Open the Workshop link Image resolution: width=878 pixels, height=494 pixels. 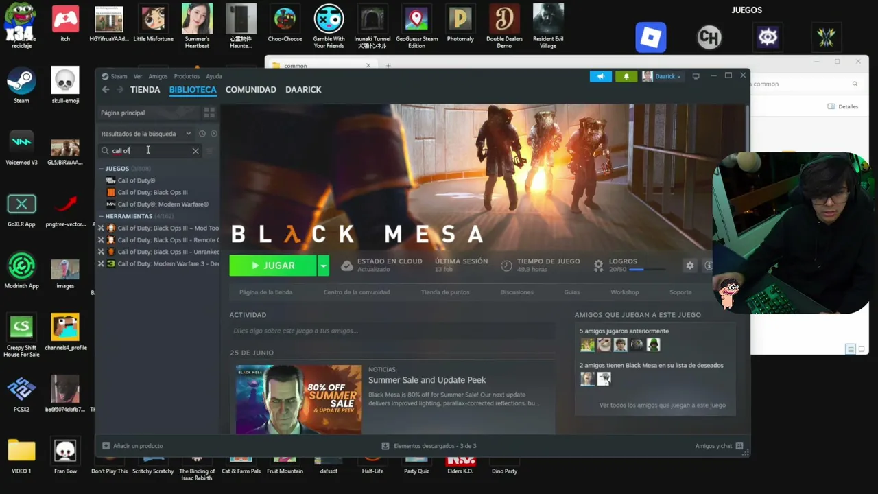coord(625,292)
